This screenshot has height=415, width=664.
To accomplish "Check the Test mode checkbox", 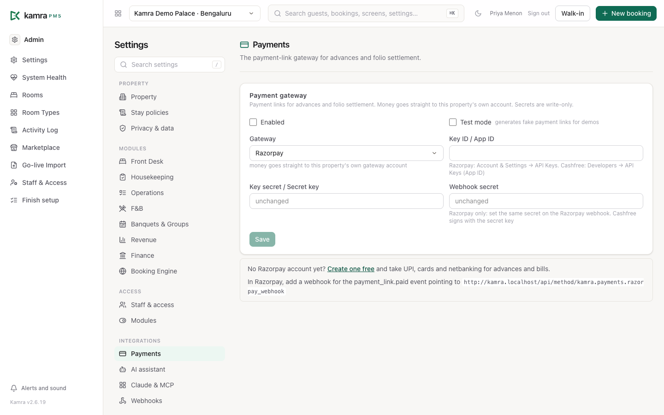I will 453,122.
